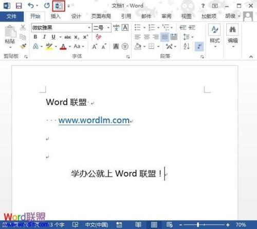Click the red-outlined icon in quick access toolbar

coord(59,6)
